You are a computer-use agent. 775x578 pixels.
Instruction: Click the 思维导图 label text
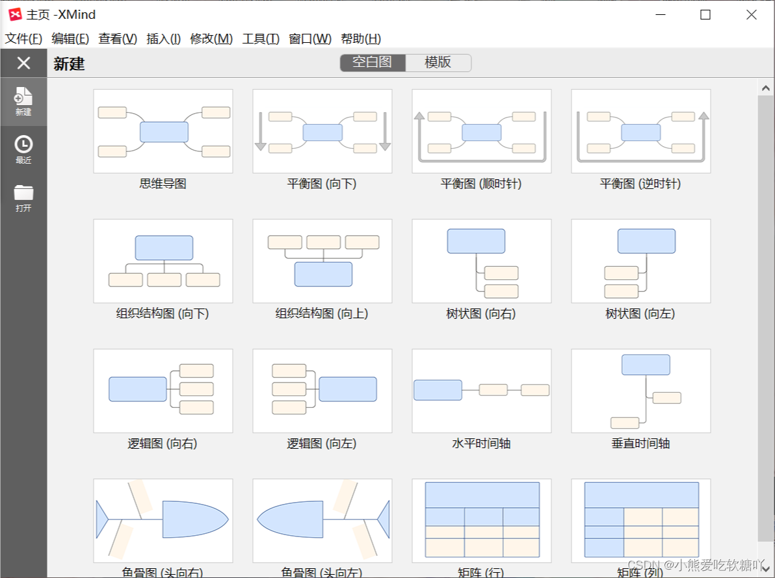click(x=163, y=184)
